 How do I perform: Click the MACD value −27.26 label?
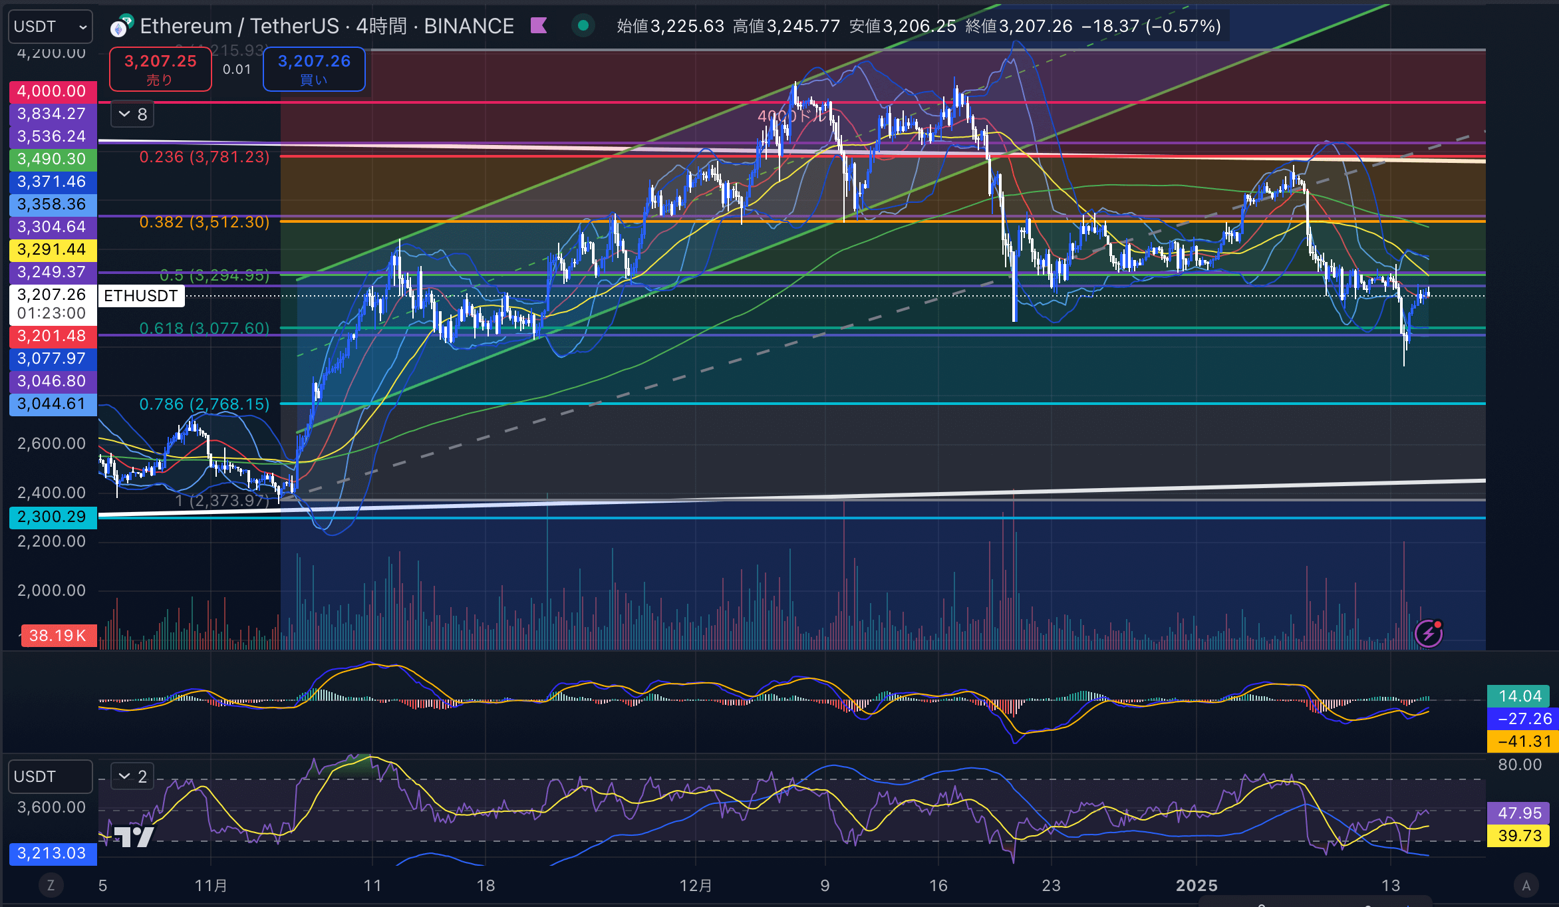coord(1522,719)
